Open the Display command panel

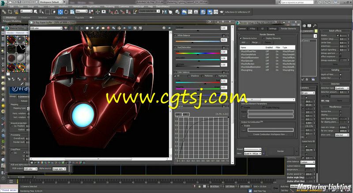(x=310, y=26)
